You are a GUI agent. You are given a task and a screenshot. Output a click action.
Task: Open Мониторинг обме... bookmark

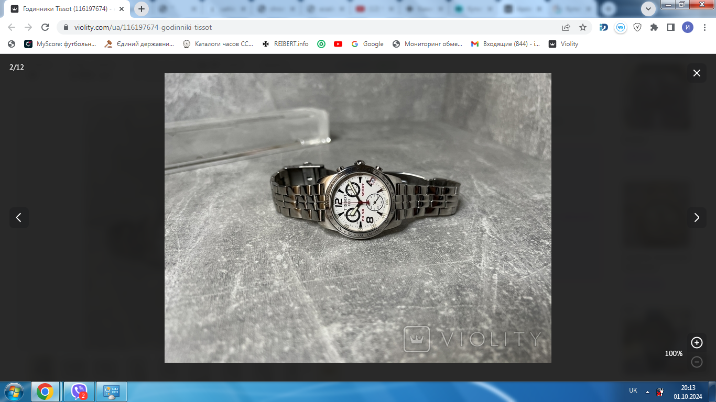coord(427,44)
